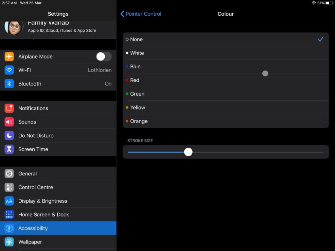Adjust the Stroke Size slider handle

(188, 152)
